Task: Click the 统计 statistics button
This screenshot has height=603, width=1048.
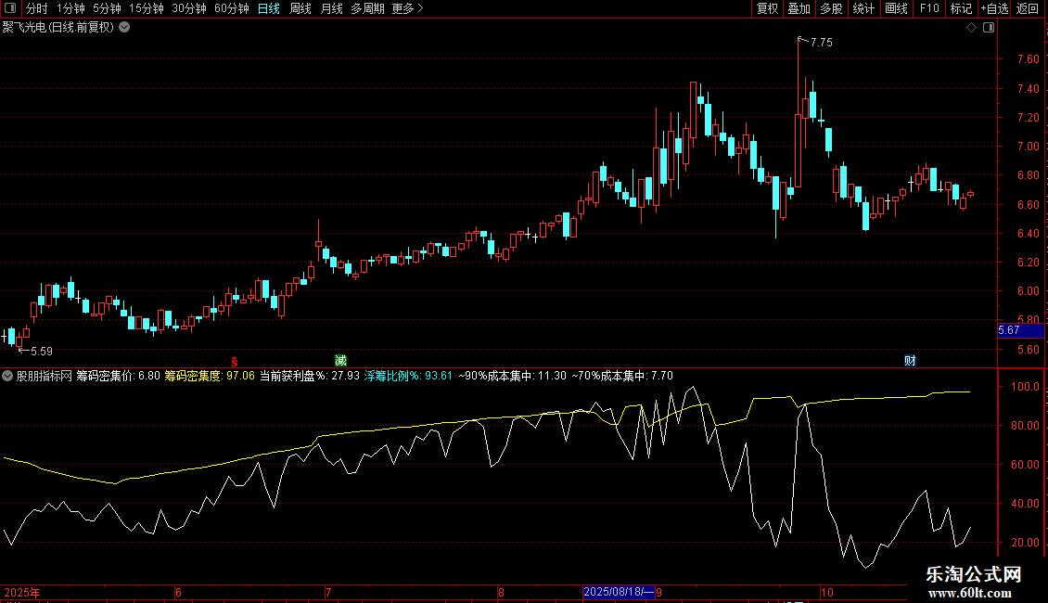Action: 863,8
